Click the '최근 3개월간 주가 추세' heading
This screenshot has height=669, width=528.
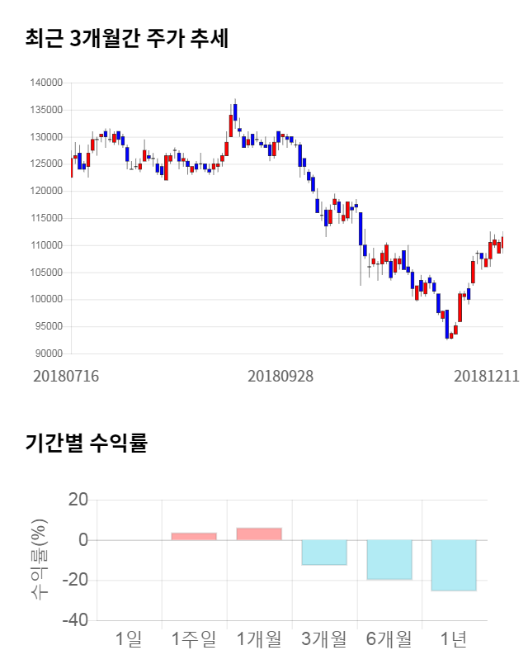click(127, 38)
